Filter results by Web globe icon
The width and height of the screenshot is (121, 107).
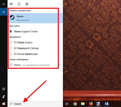27,4
